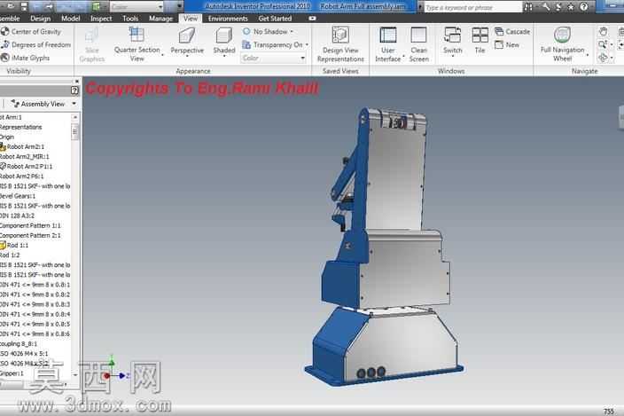
Task: Toggle Degrees of Freedom display
Action: coord(35,44)
